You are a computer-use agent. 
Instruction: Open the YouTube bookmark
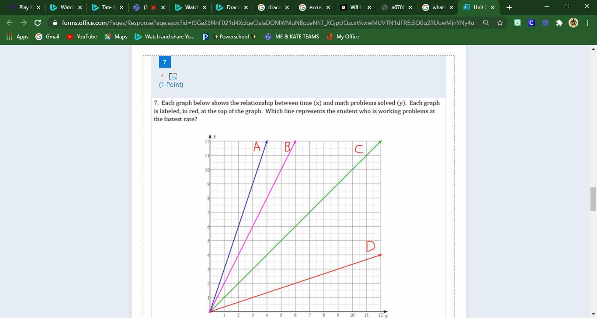click(82, 37)
